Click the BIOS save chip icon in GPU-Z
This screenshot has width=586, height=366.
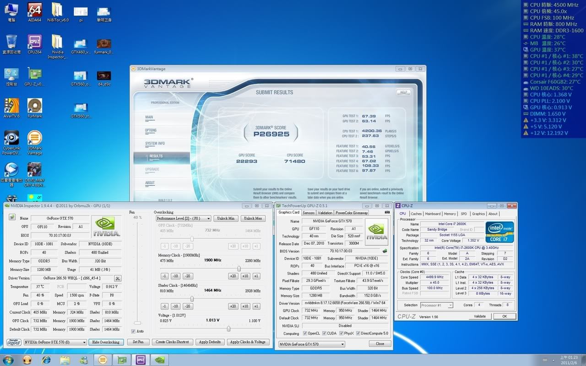pos(385,251)
